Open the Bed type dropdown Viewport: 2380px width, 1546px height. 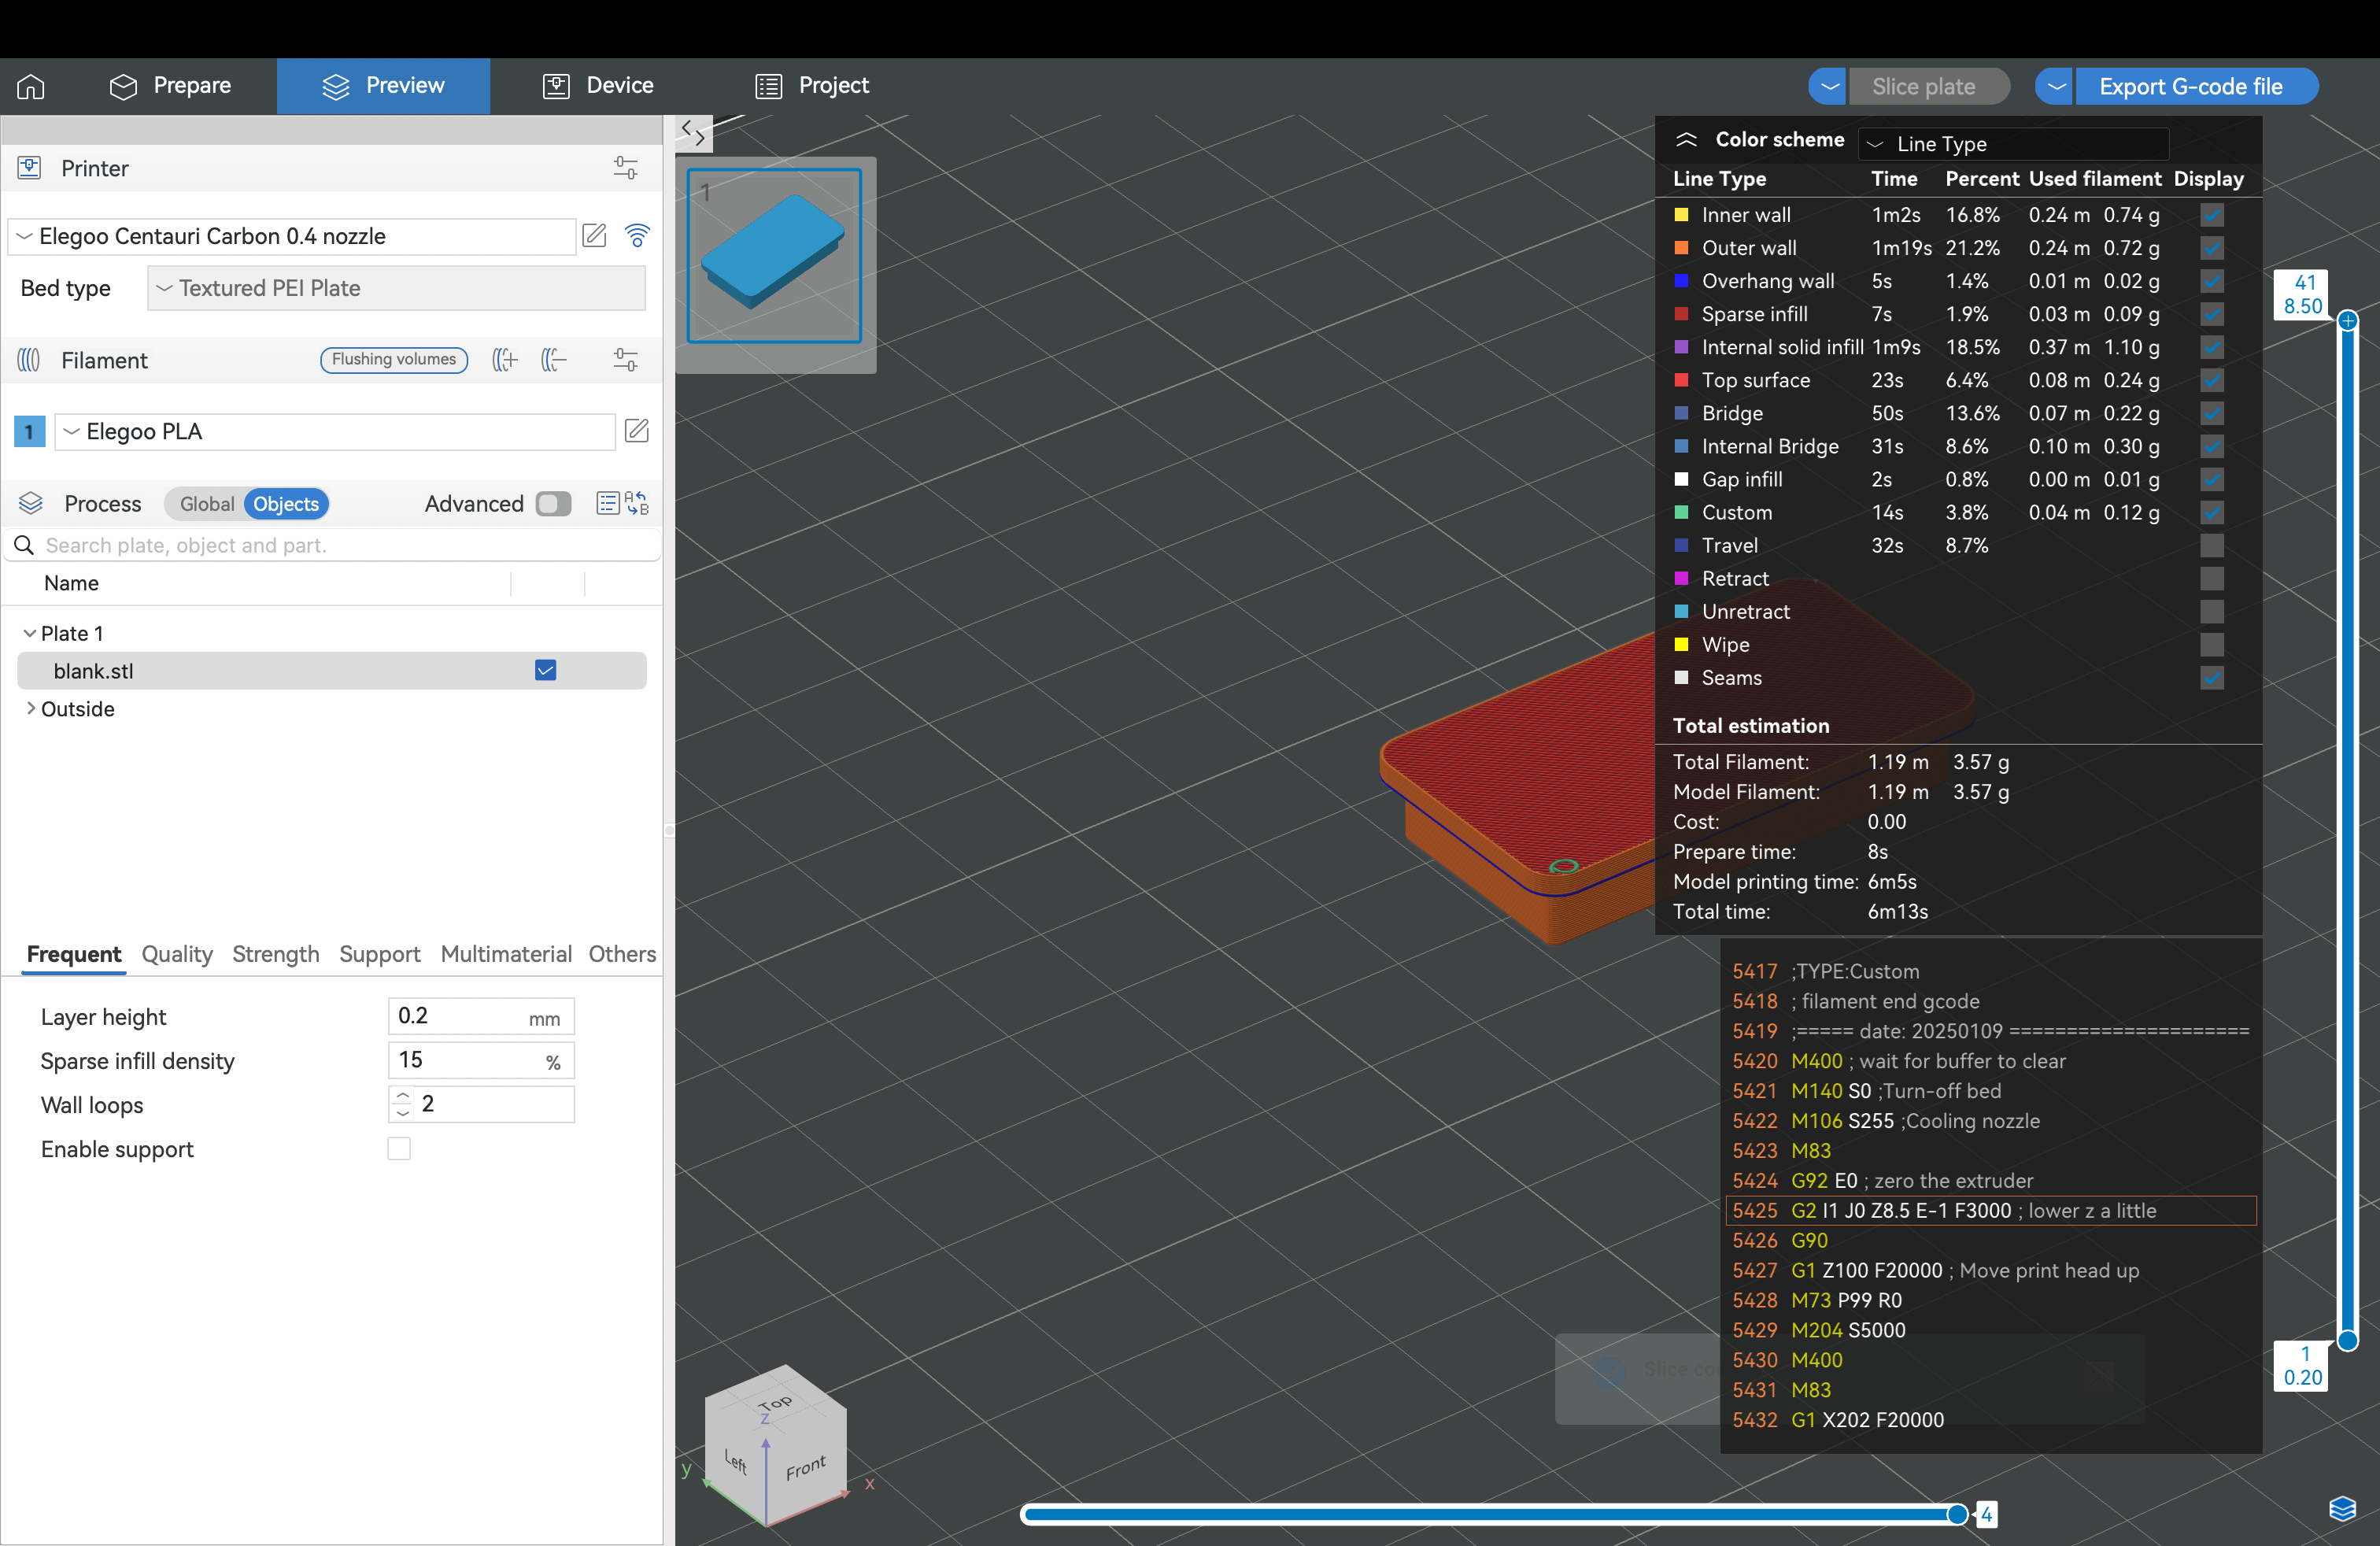396,288
